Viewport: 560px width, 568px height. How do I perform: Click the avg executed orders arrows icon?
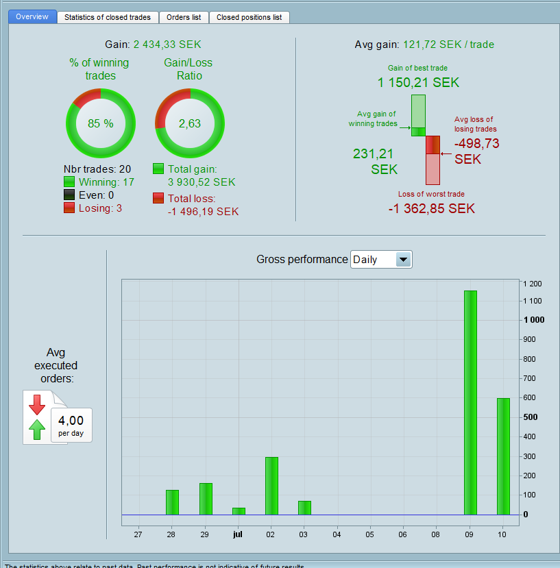pyautogui.click(x=37, y=417)
